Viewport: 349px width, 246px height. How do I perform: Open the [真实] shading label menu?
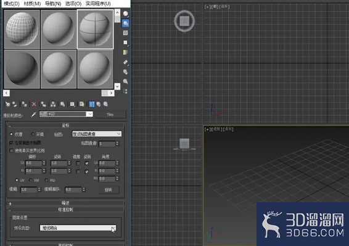tap(228, 129)
